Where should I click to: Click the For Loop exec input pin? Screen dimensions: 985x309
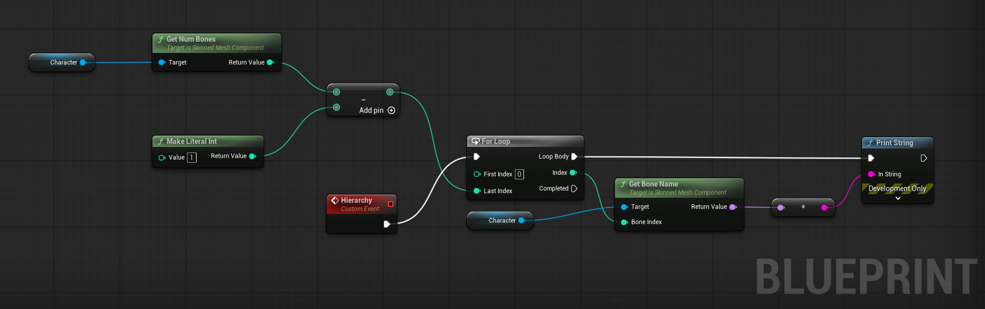point(477,157)
